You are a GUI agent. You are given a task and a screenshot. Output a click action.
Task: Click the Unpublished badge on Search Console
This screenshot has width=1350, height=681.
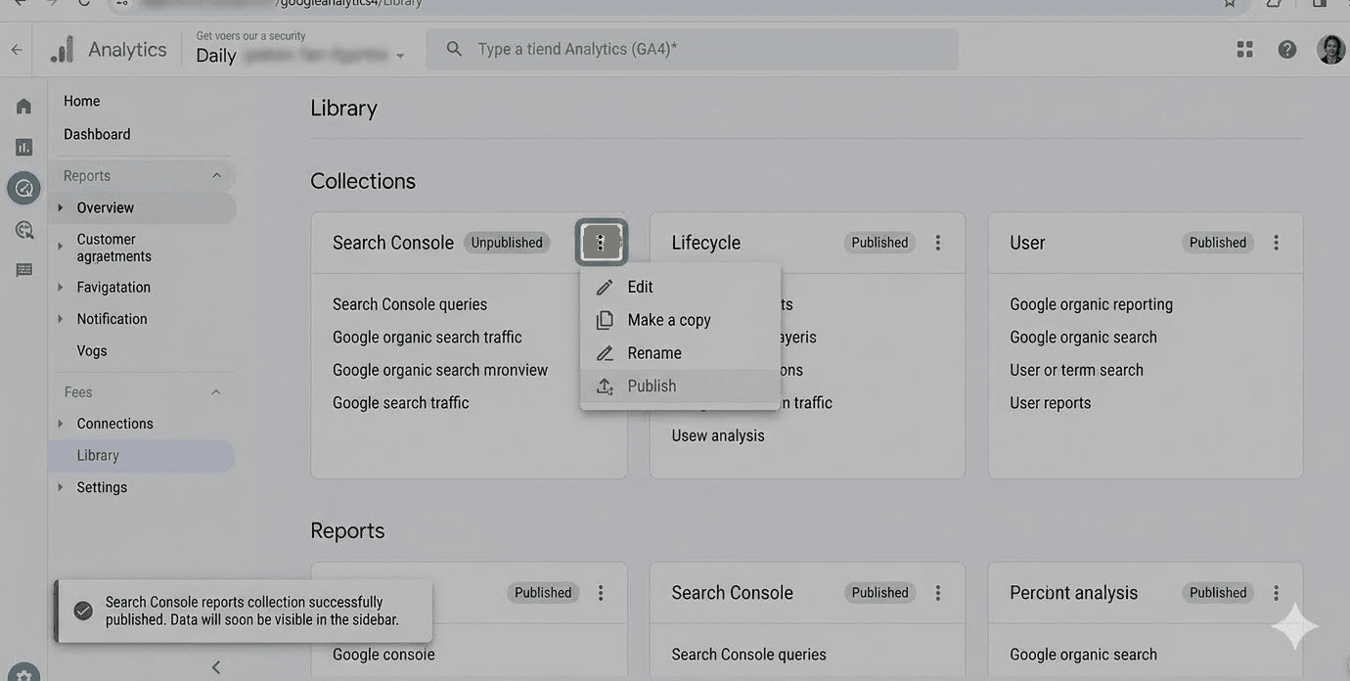[507, 243]
